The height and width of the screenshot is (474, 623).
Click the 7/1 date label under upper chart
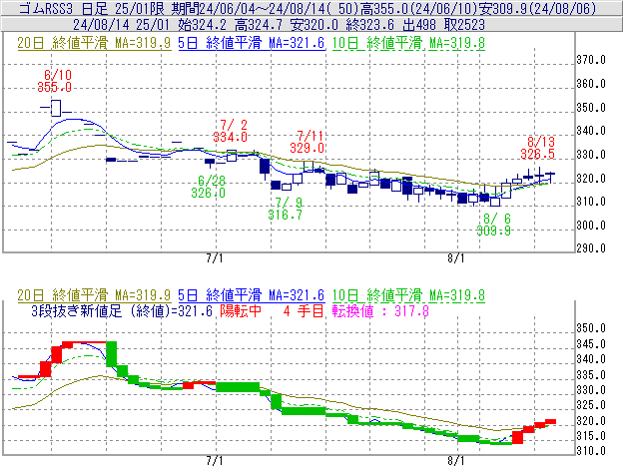215,258
